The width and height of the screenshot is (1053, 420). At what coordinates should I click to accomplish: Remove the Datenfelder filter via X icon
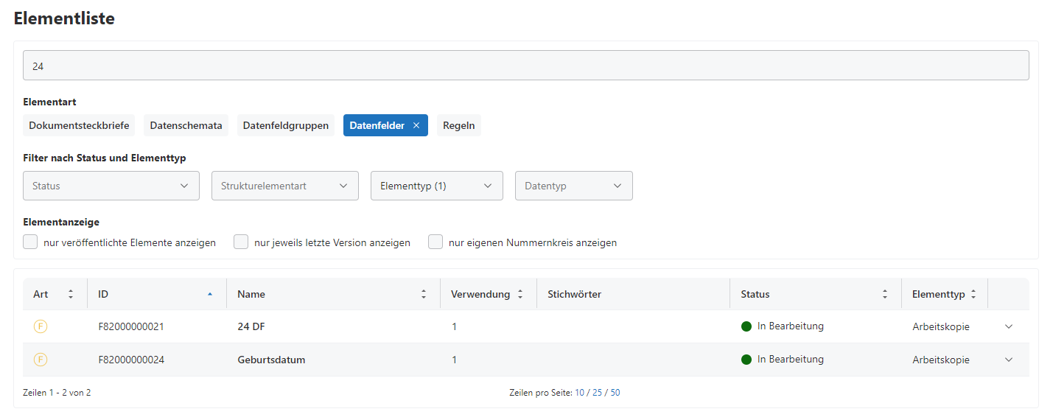coord(416,126)
